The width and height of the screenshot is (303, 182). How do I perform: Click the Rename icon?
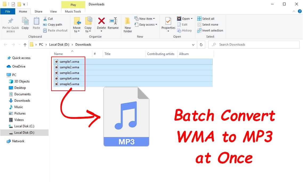pyautogui.click(x=113, y=24)
